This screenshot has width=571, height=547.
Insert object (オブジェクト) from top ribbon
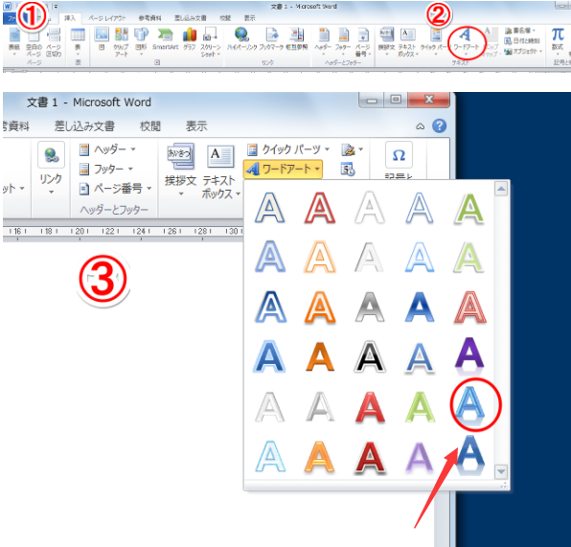pos(523,52)
